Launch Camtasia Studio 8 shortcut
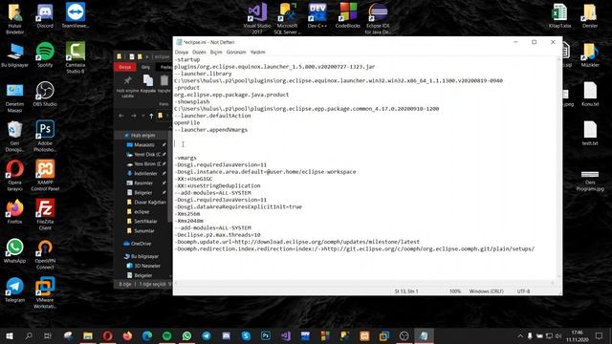 point(76,57)
